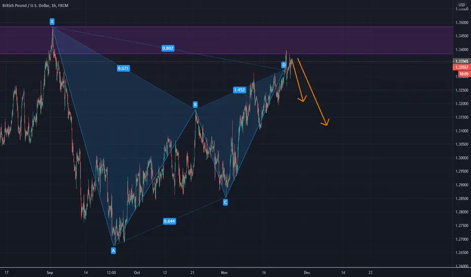This screenshot has width=471, height=277.
Task: Click the 0.644 ratio label
Action: pyautogui.click(x=169, y=221)
